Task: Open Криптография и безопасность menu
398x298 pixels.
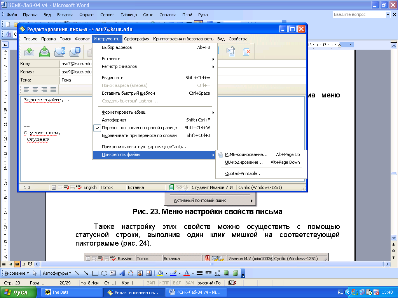Action: 183,39
